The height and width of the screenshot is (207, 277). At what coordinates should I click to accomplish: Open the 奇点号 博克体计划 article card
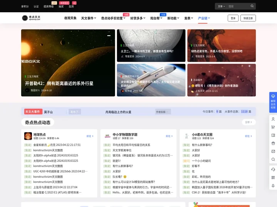(x=222, y=80)
